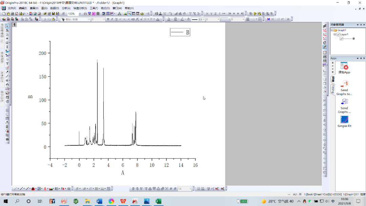The image size is (366, 206).
Task: Pick the Arrow drawing tool
Action: 7,72
